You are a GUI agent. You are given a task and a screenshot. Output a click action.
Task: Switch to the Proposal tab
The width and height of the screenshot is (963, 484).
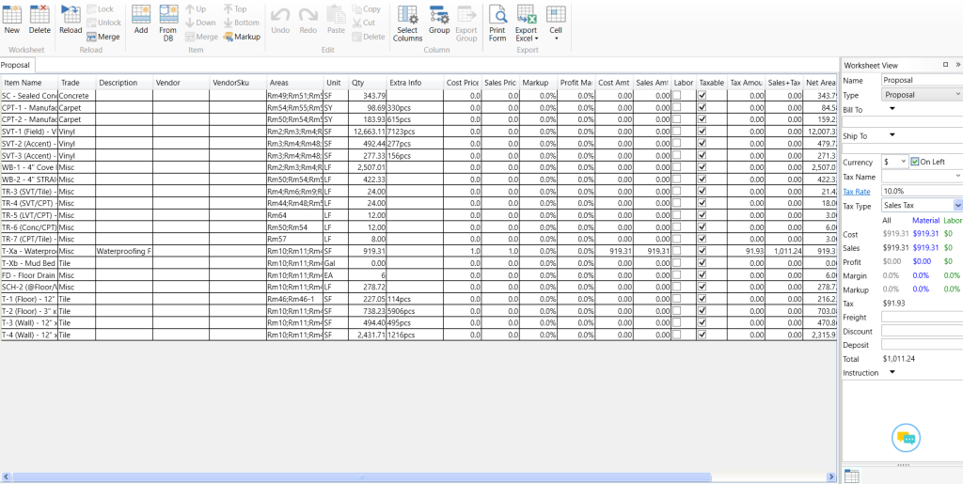point(16,65)
